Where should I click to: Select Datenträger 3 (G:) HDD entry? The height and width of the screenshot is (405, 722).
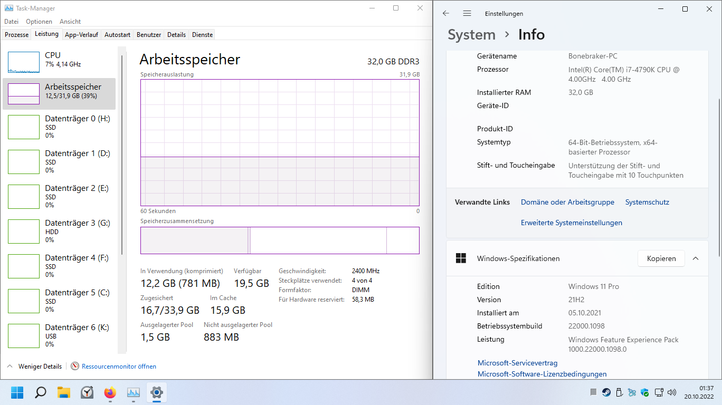59,231
